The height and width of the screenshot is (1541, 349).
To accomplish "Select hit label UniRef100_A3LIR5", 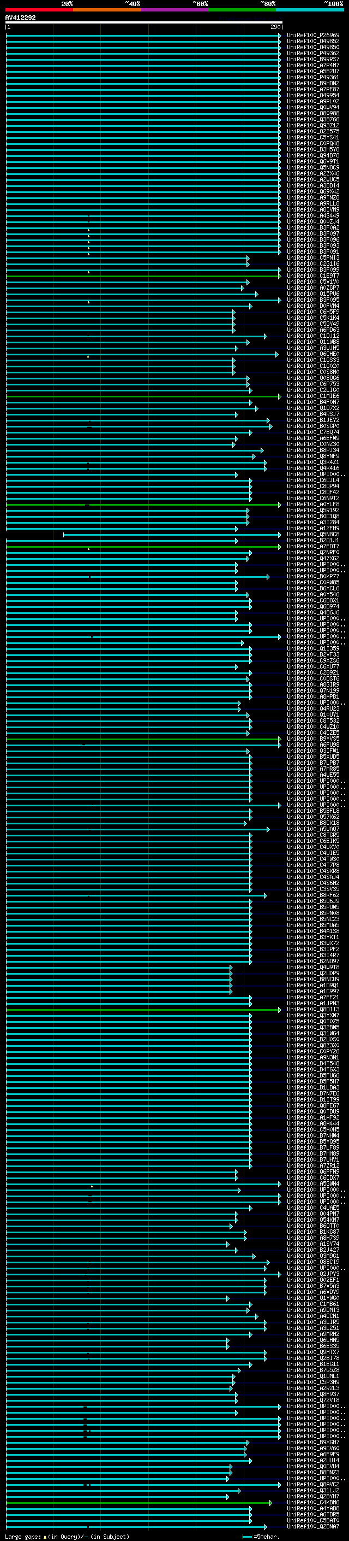I will 312,1322.
